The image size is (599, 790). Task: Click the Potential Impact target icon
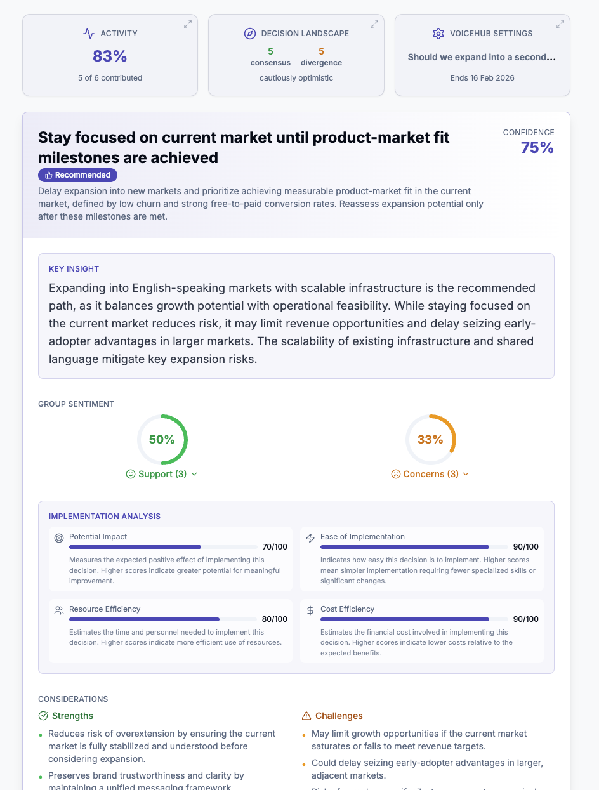pyautogui.click(x=59, y=537)
